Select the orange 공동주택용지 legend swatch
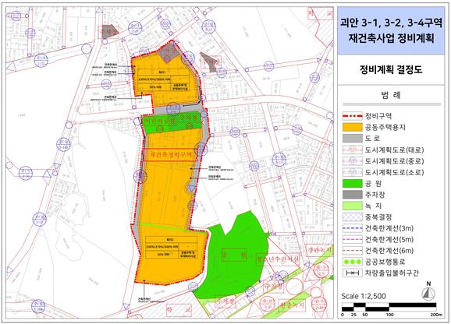The height and width of the screenshot is (324, 451). click(x=353, y=128)
